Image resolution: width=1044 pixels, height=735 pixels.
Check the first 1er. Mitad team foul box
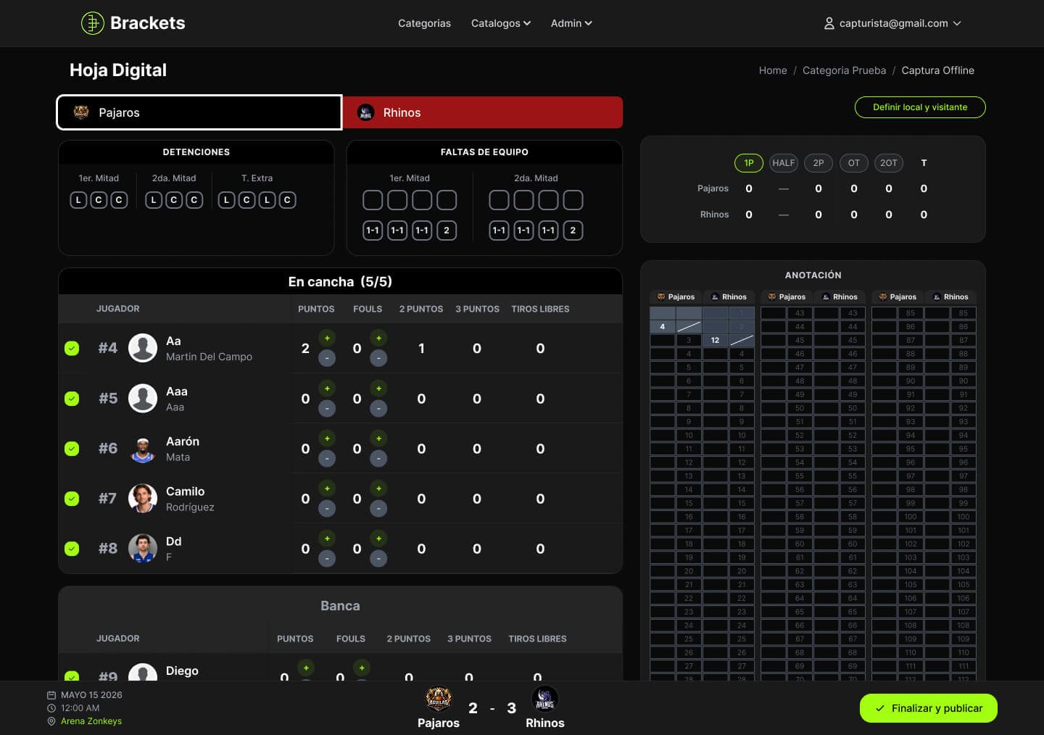point(373,200)
